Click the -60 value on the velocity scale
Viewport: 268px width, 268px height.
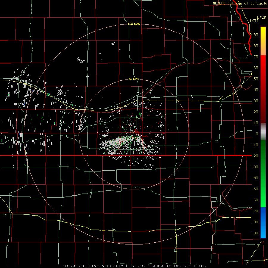[255, 200]
